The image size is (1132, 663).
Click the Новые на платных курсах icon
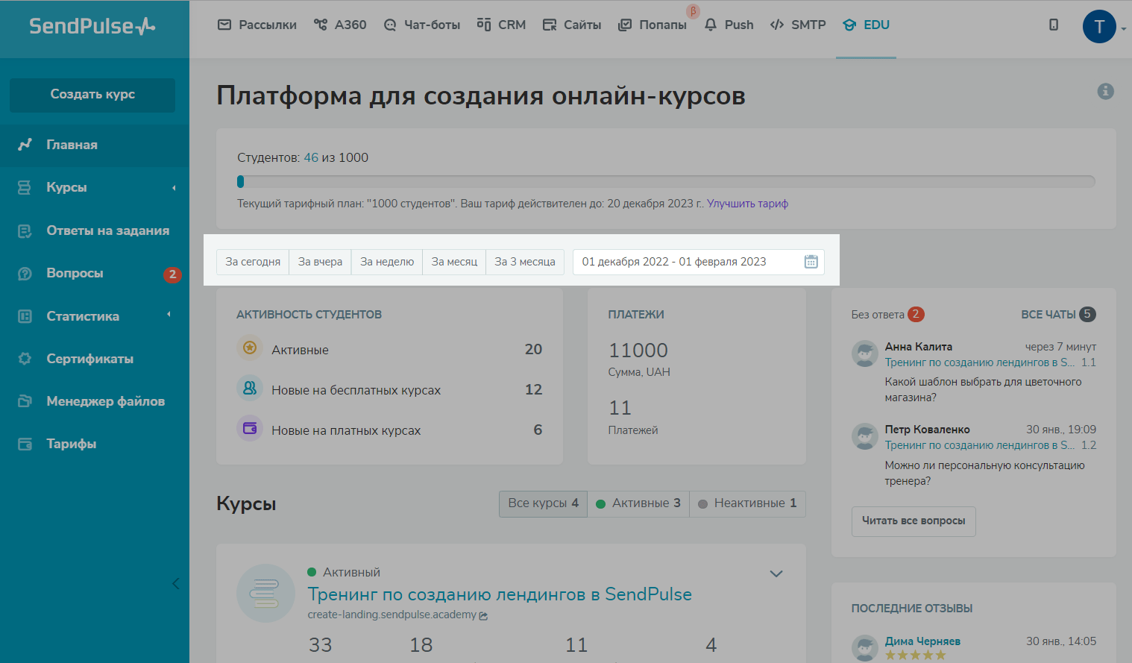tap(250, 428)
